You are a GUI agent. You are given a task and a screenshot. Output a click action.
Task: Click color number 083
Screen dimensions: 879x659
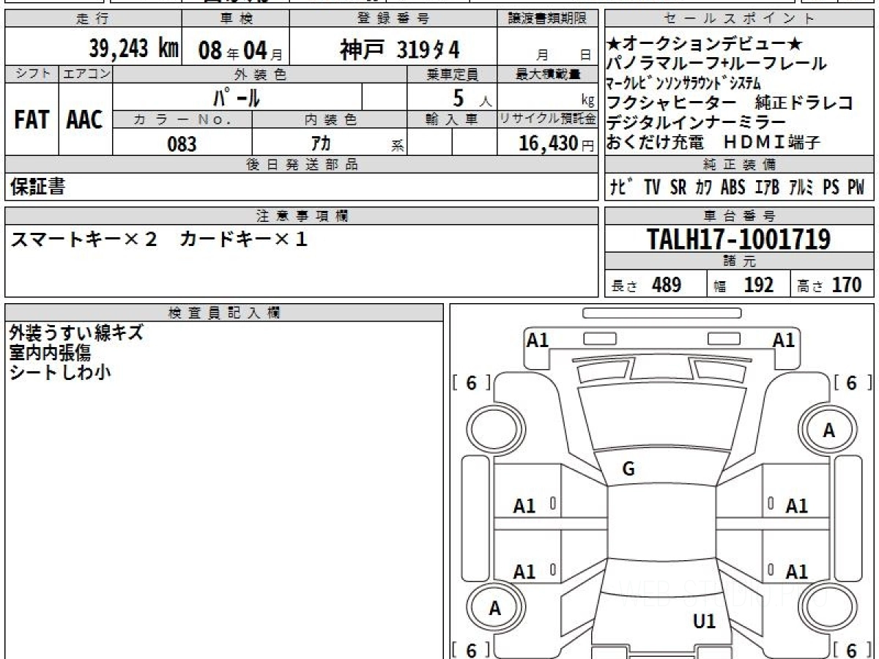pyautogui.click(x=182, y=144)
